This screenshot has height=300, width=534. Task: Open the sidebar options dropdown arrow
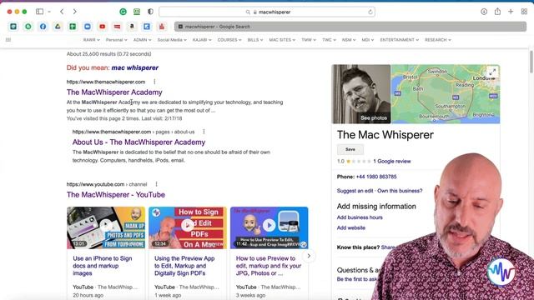coord(49,12)
